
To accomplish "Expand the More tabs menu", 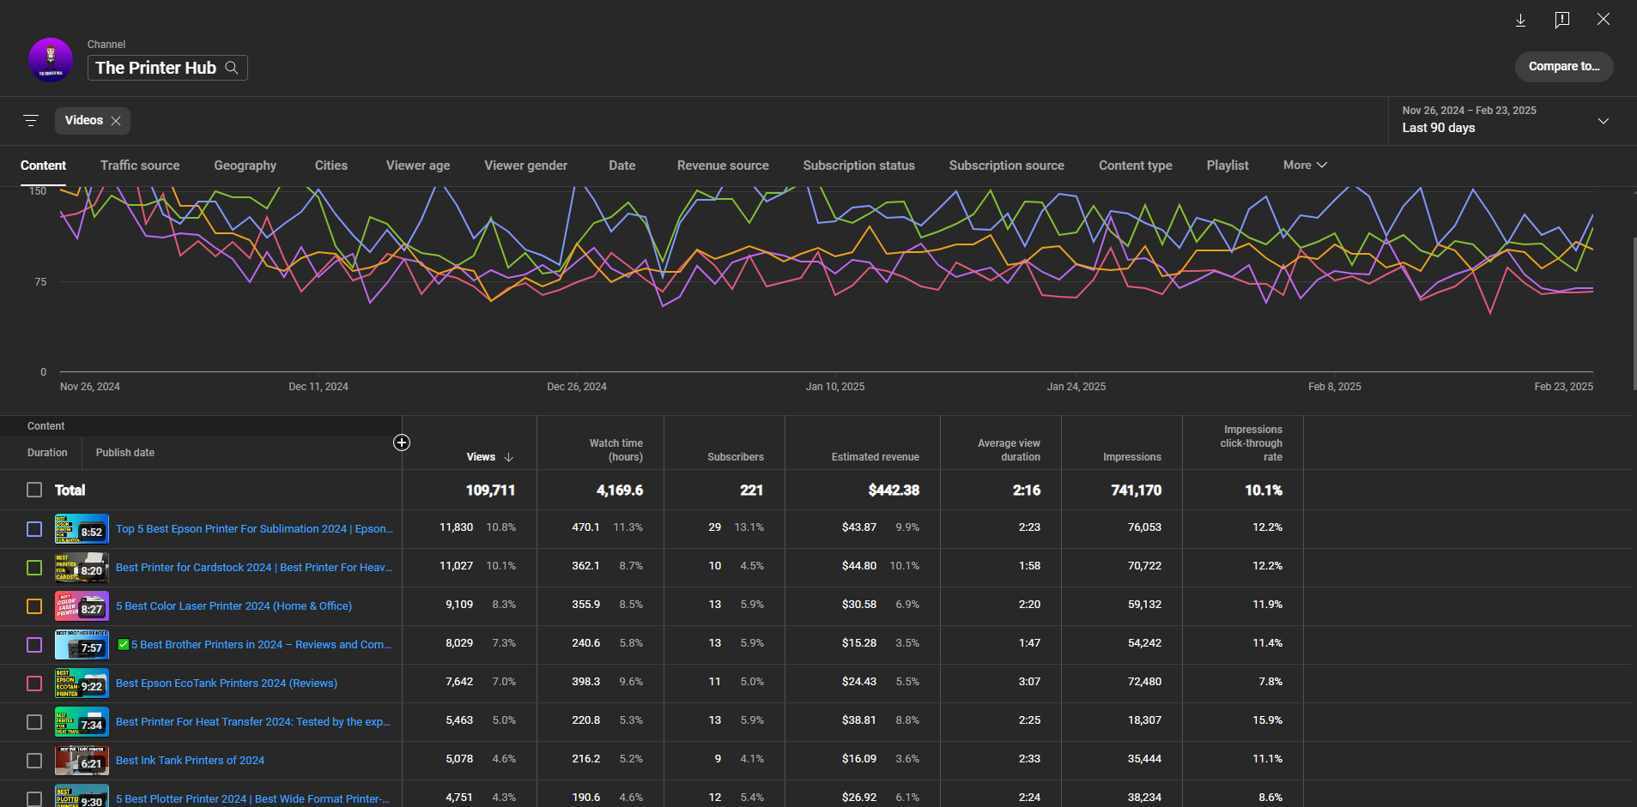I will (x=1305, y=165).
